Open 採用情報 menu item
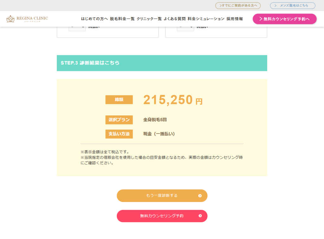 coord(235,19)
